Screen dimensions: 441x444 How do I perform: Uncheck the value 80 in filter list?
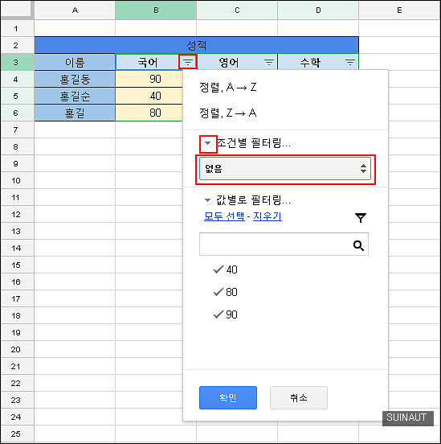coord(226,292)
